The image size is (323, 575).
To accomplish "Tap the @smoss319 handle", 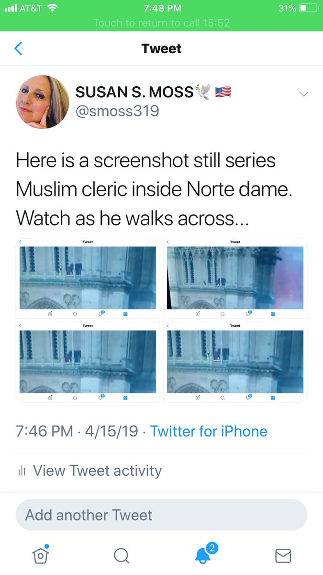I will (117, 111).
